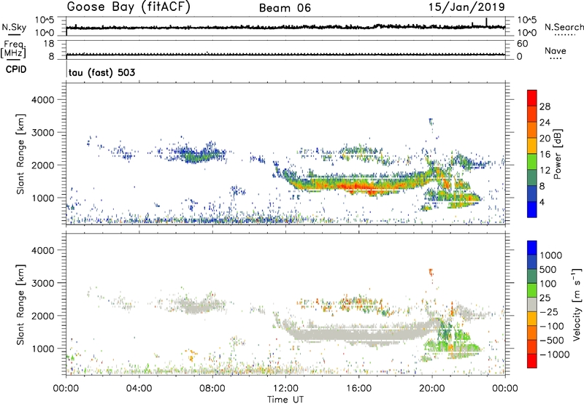584x404 pixels.
Task: Click the 'Power [dB]' axis label
Action: [557, 154]
